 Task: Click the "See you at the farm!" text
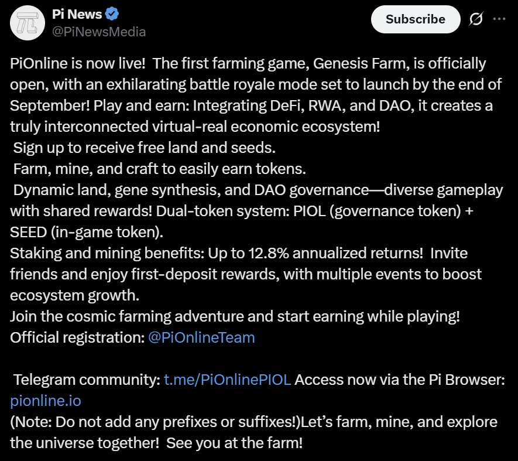(234, 443)
